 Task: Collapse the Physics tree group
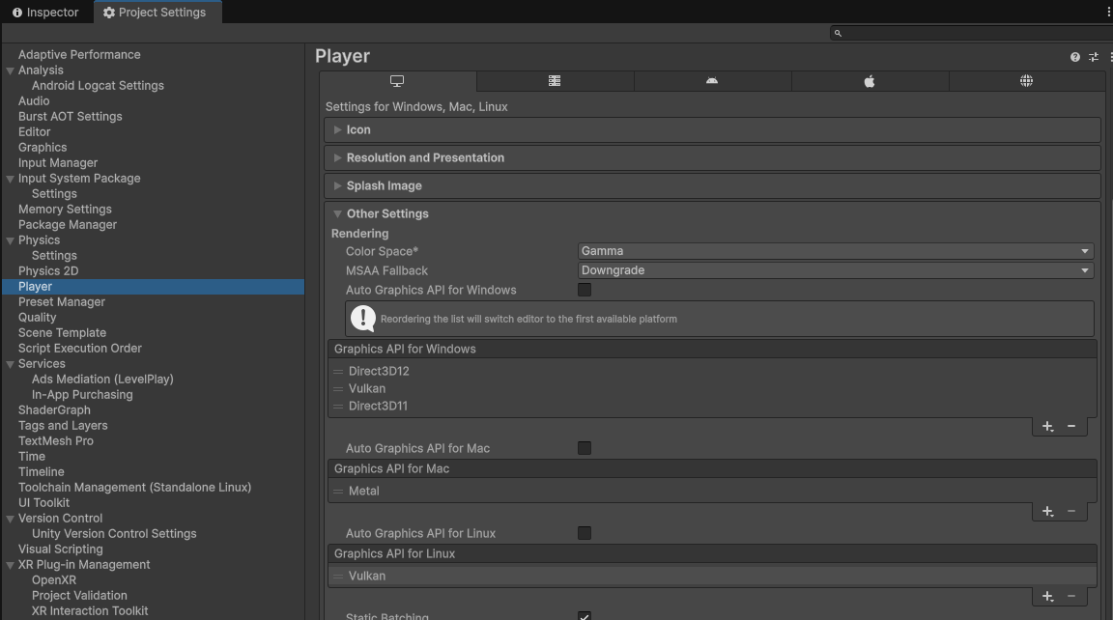pos(10,240)
